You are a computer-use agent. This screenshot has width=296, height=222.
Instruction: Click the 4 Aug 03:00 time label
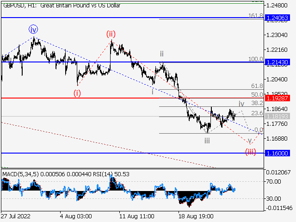click(76, 216)
